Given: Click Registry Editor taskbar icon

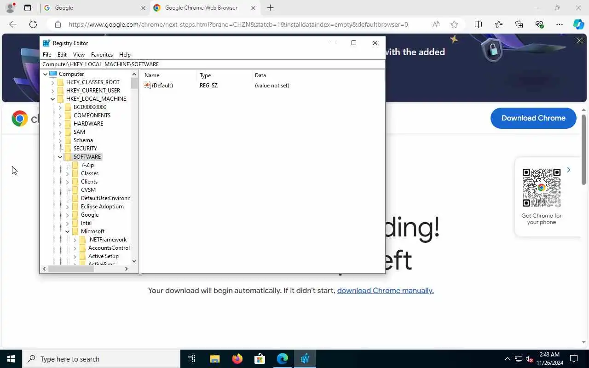Looking at the screenshot, I should 305,359.
